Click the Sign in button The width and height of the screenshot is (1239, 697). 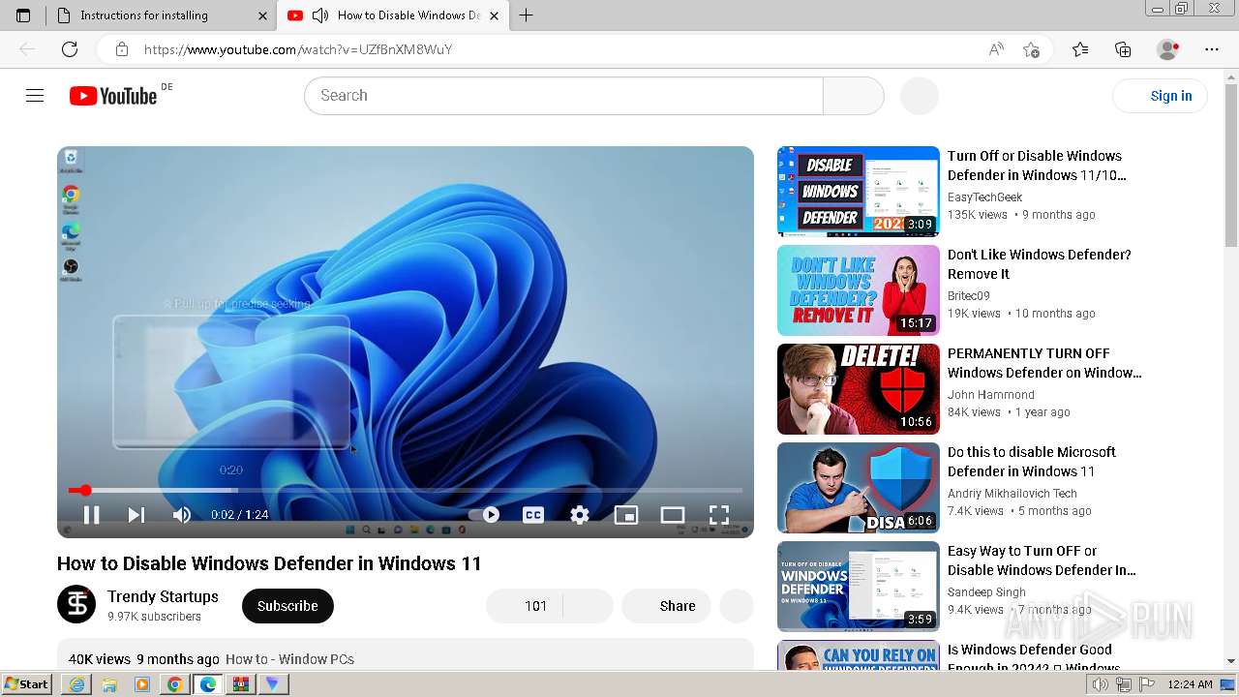[1161, 96]
